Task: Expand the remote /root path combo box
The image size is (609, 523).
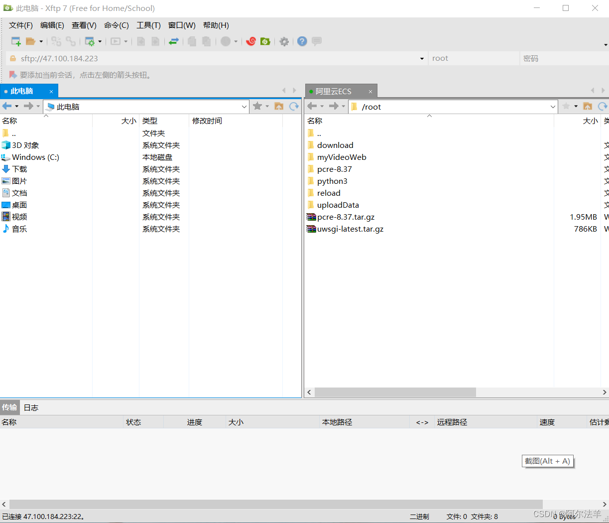Action: [x=553, y=107]
